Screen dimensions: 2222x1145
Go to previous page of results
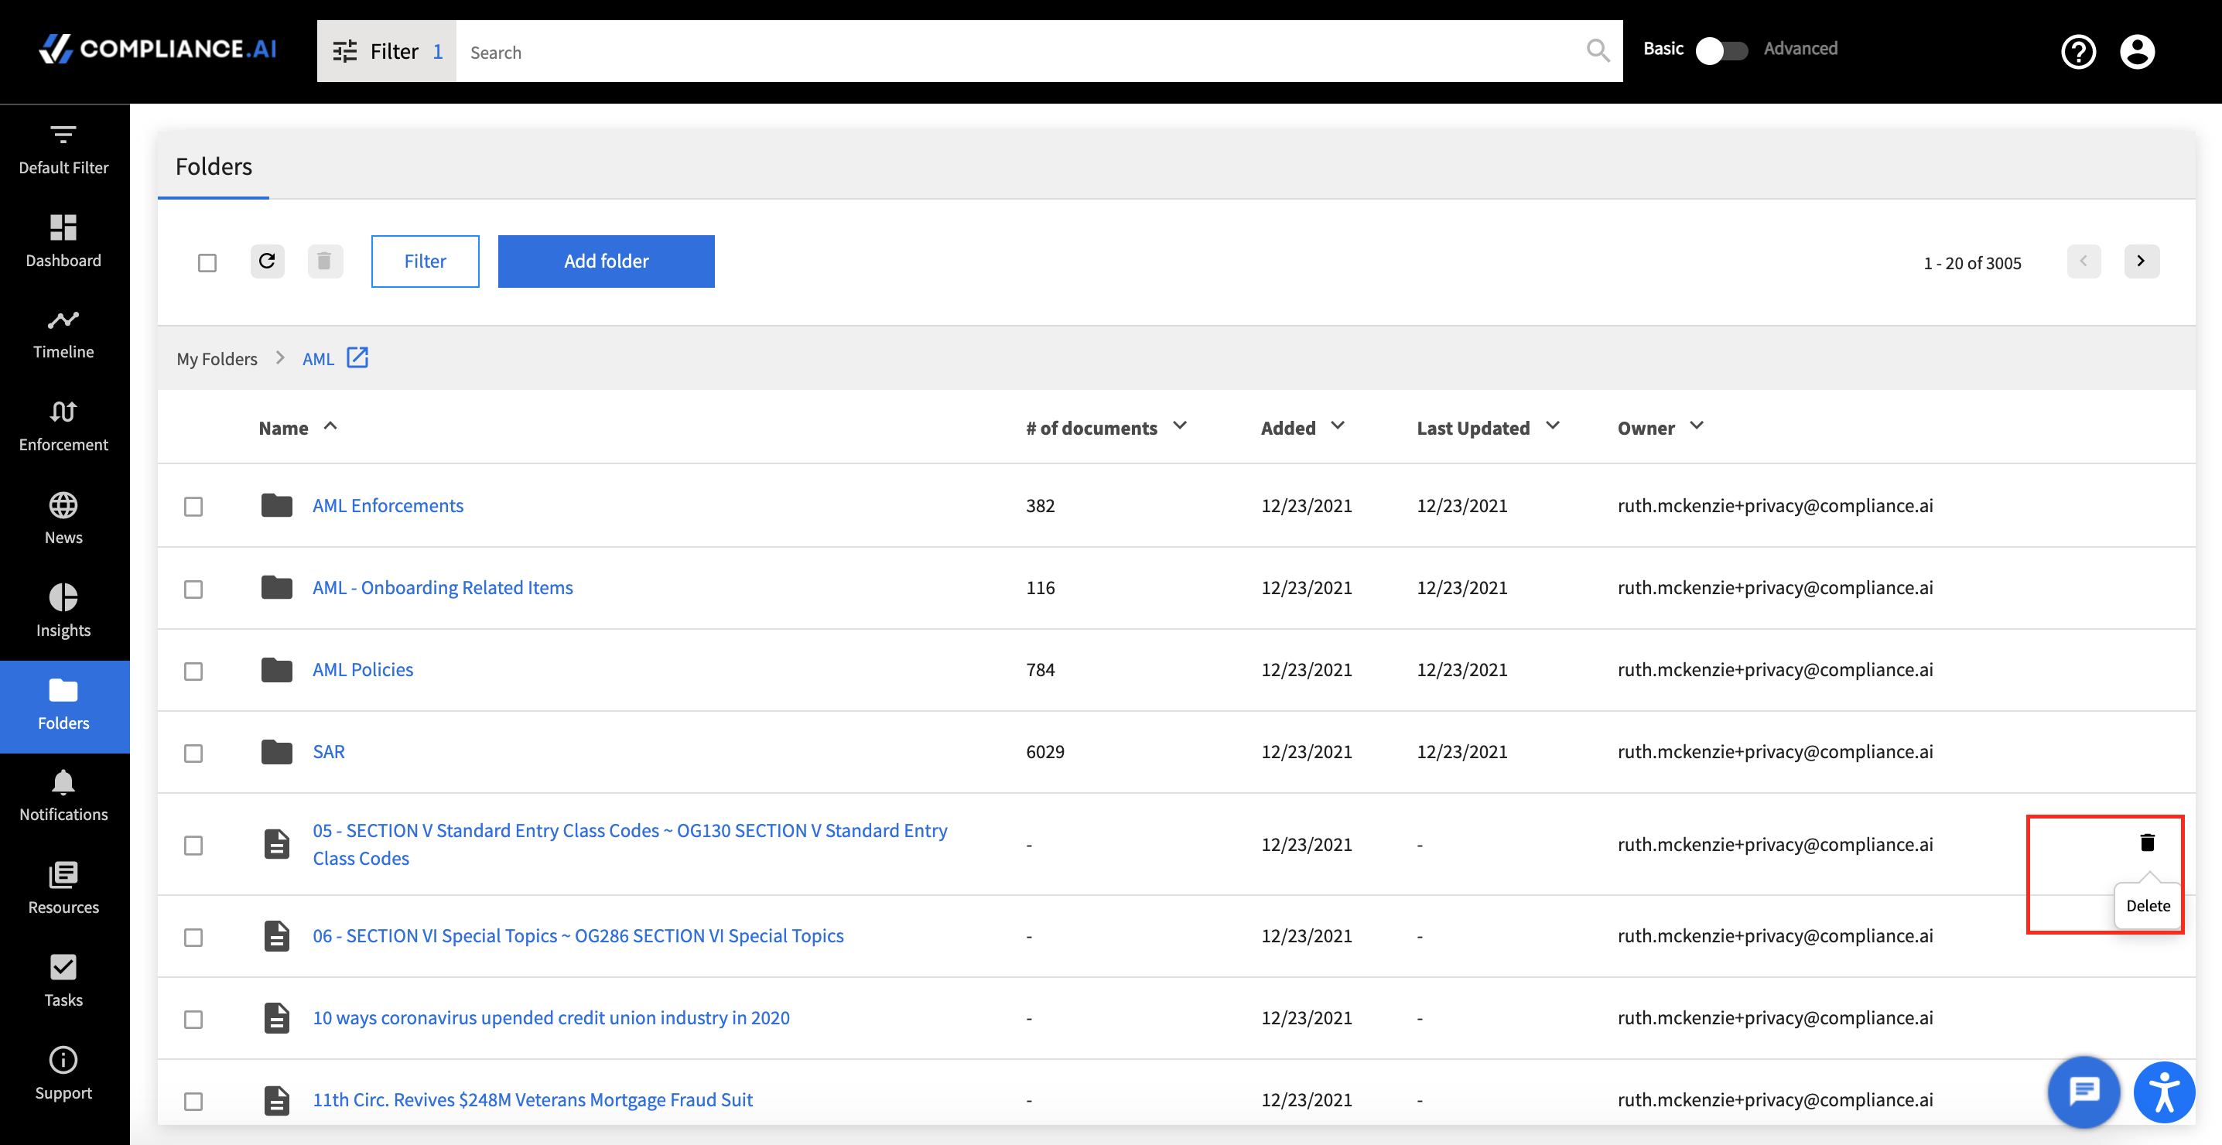point(2083,261)
